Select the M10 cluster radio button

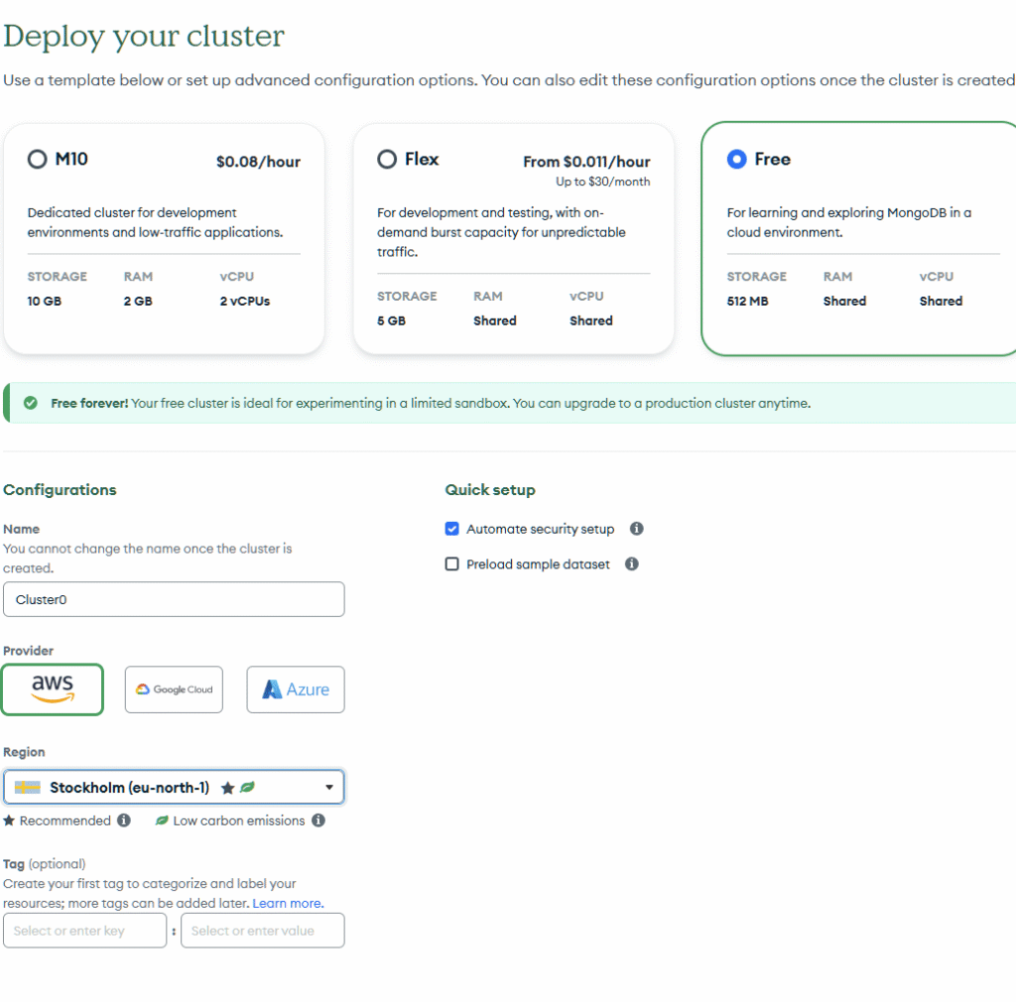[37, 160]
